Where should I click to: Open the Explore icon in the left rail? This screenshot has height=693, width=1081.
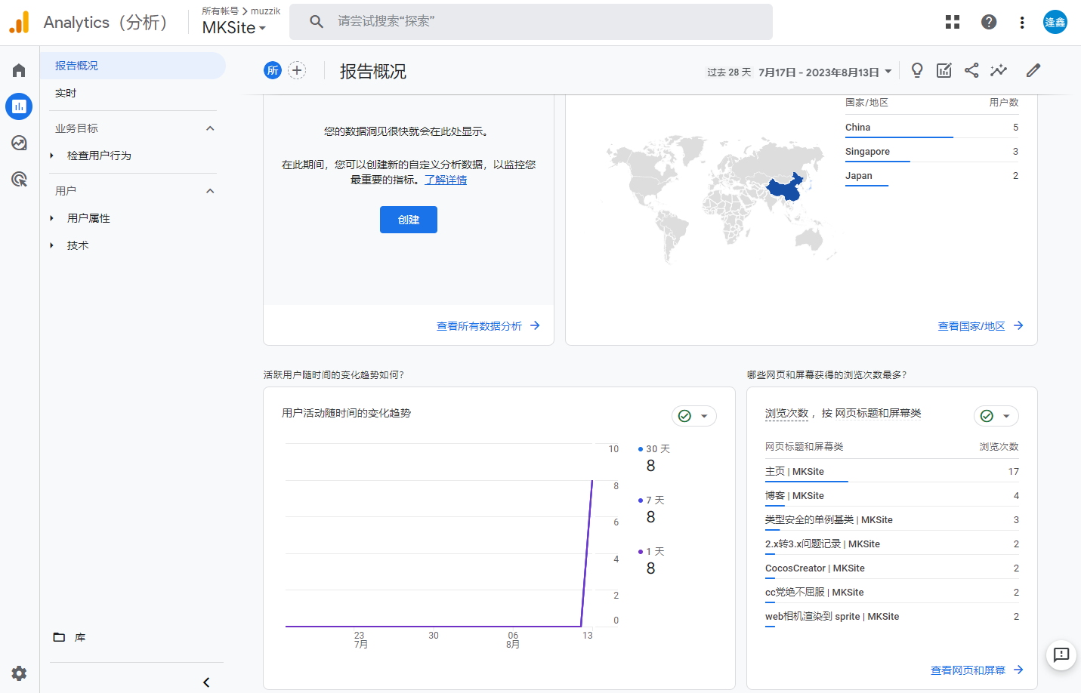pyautogui.click(x=19, y=143)
